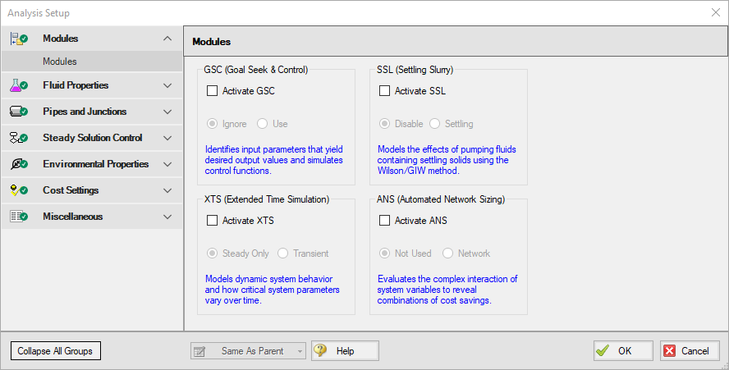Collapse the Modules group chevron

click(x=167, y=39)
